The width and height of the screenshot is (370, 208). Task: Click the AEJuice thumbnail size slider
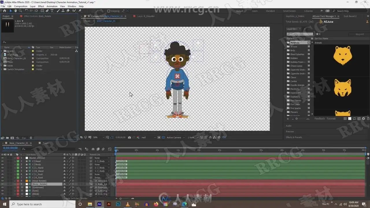pyautogui.click(x=301, y=119)
